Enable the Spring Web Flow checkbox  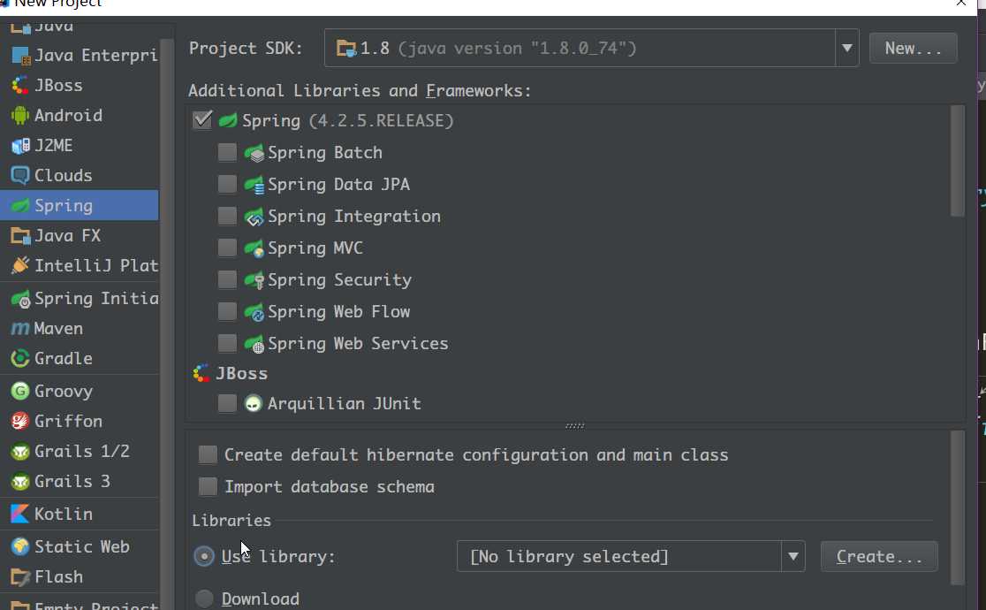point(227,311)
